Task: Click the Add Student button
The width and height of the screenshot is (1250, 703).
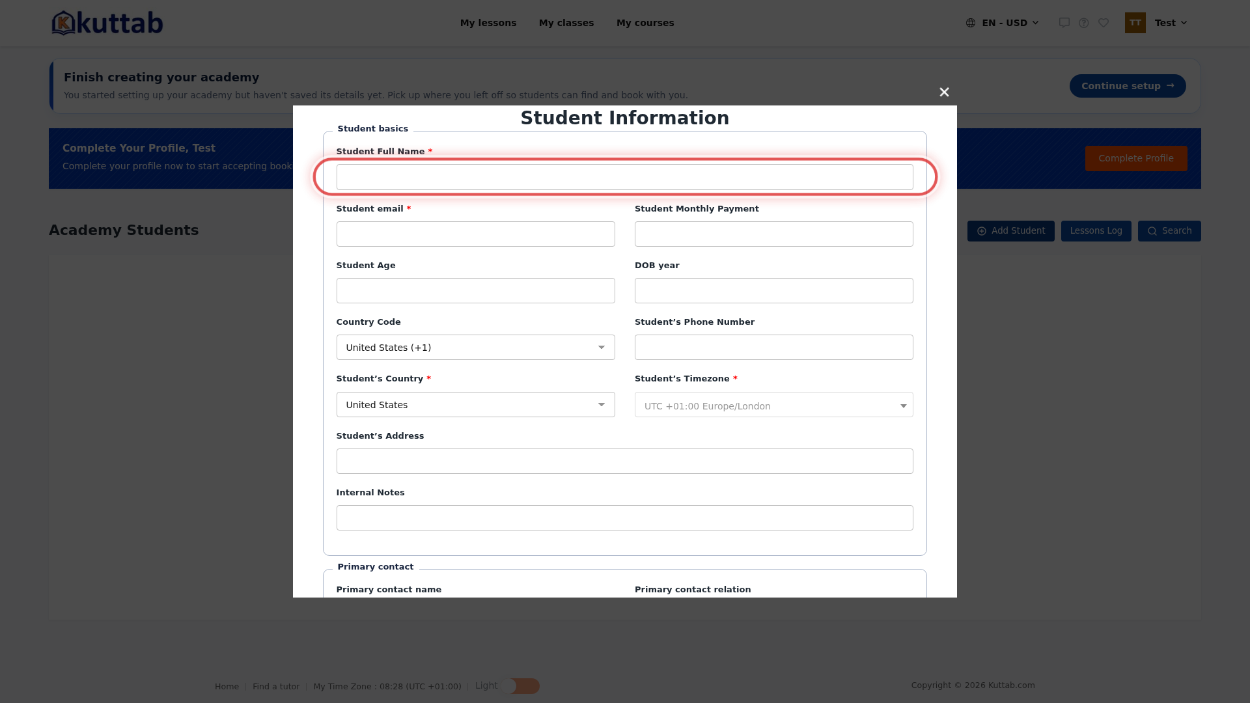Action: pos(1010,231)
